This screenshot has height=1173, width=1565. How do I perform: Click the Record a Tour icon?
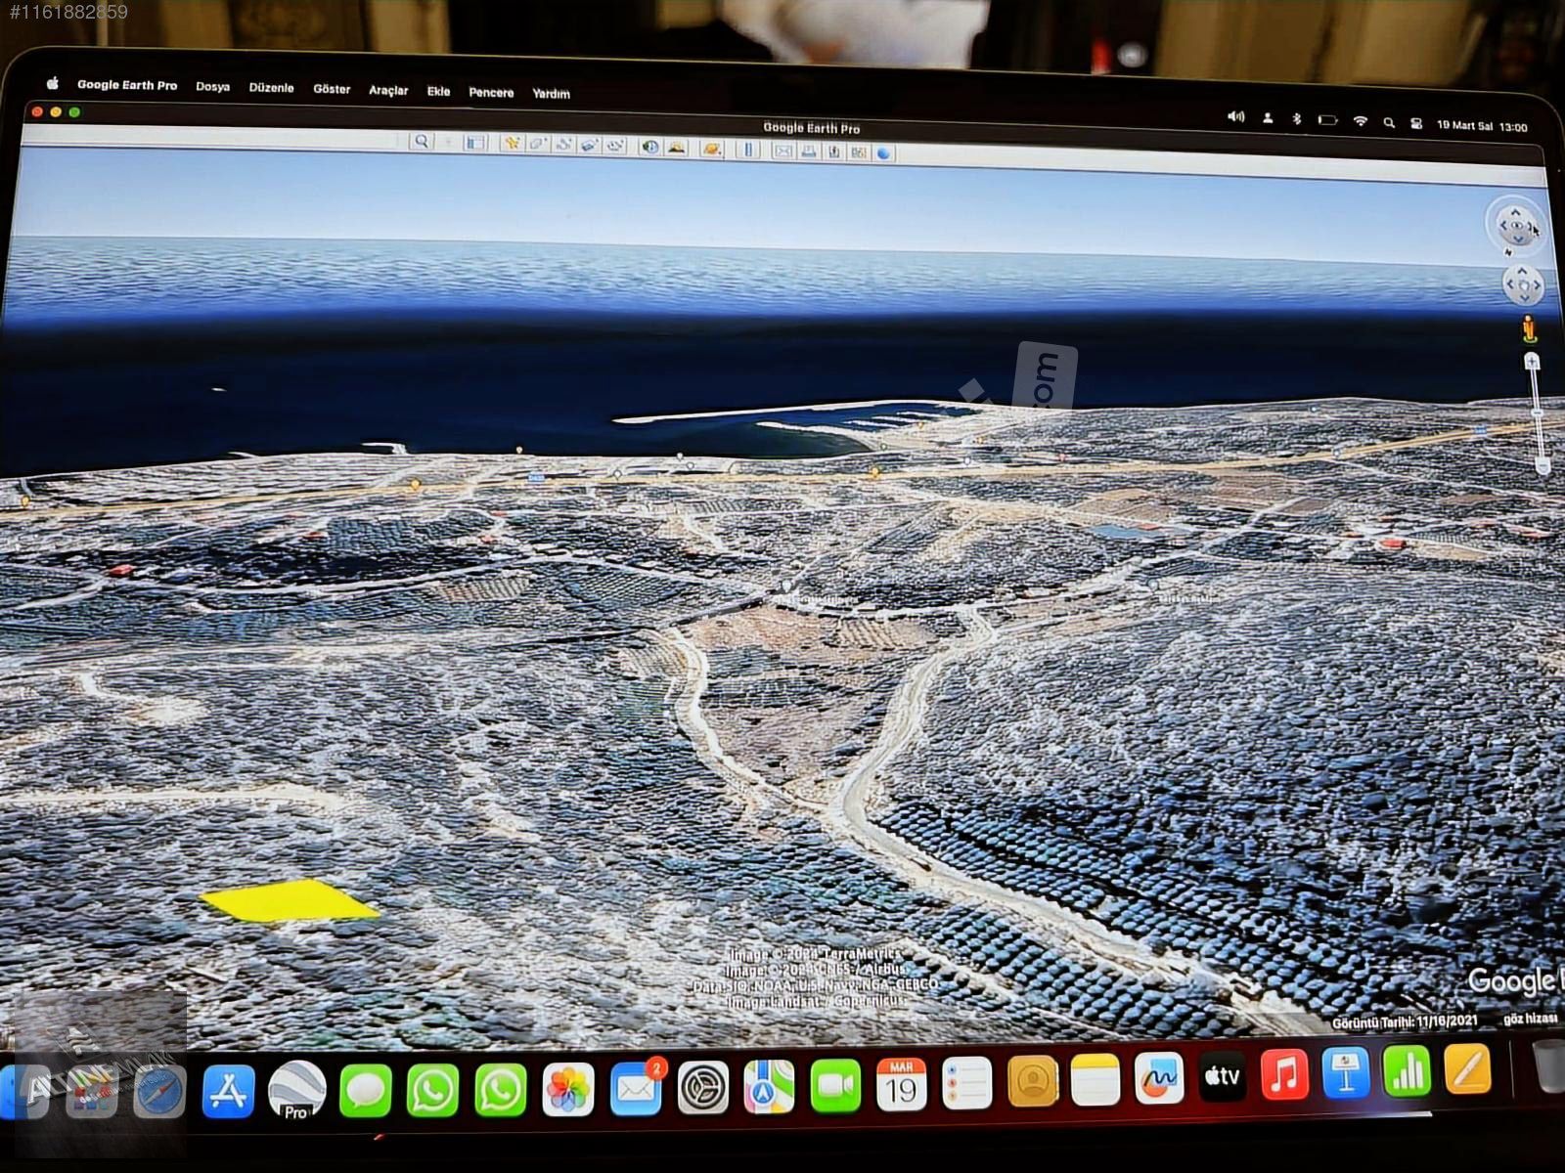(x=615, y=146)
